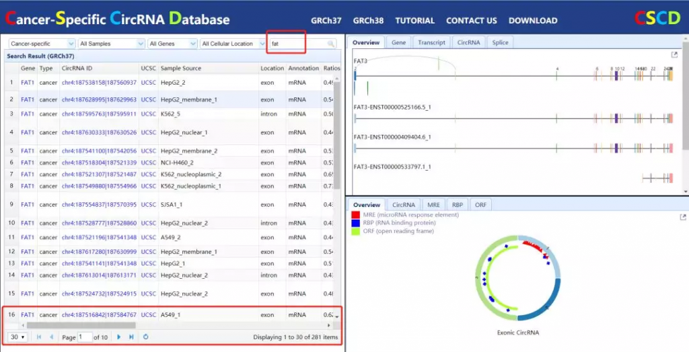The width and height of the screenshot is (689, 352).
Task: Sort by the CircRNA ID column header
Action: click(100, 69)
